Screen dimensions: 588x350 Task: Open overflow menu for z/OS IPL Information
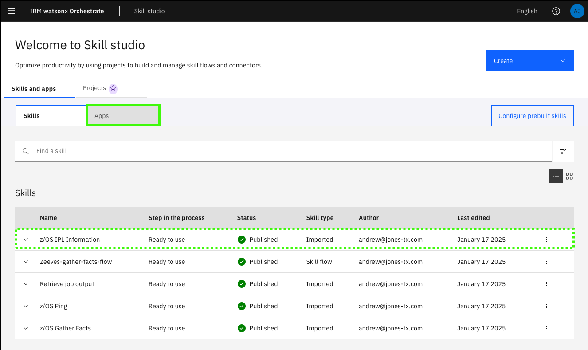547,240
